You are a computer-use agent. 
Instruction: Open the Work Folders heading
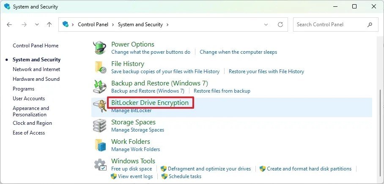(x=131, y=142)
